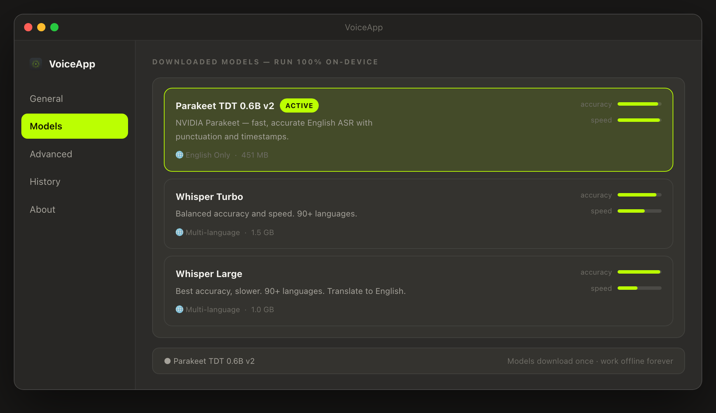Click the 451 MB size value
Screen dimensions: 716x413
click(x=255, y=155)
